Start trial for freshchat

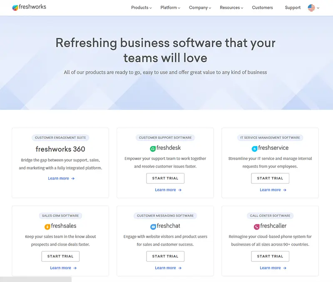coord(165,257)
